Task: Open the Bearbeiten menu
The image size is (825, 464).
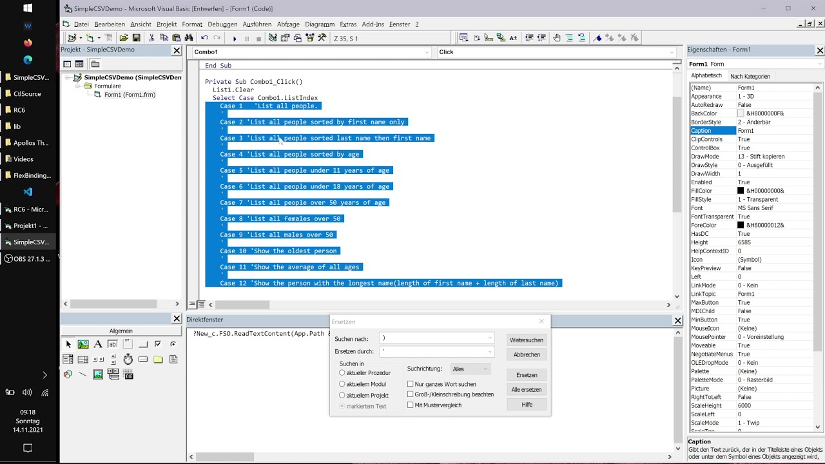Action: (110, 24)
